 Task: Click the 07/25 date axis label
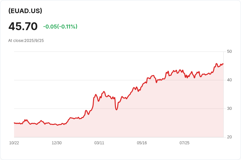coord(184,143)
